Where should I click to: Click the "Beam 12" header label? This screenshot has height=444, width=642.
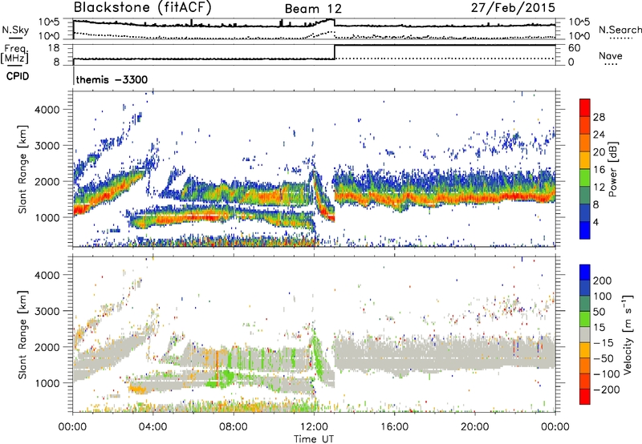(x=313, y=9)
